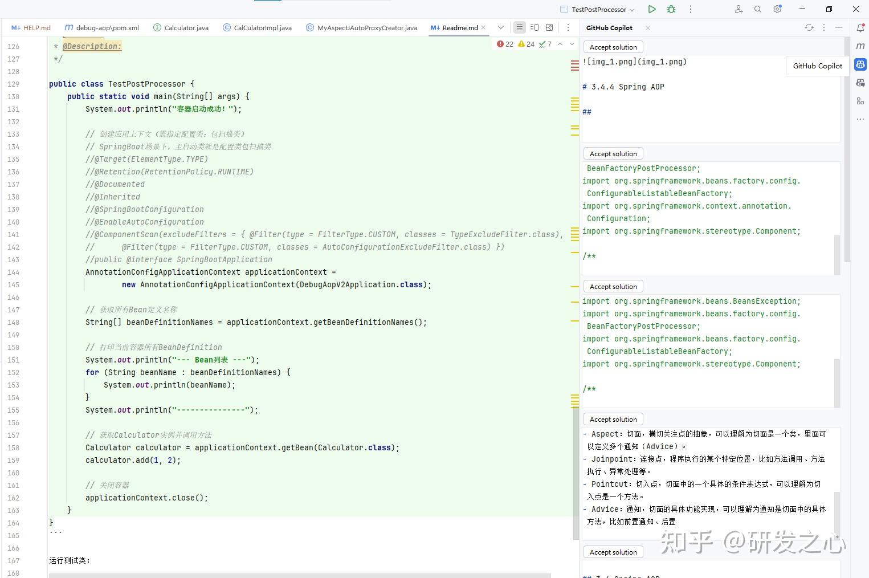Expand the hidden tabs chevron beside Readme.md

500,27
